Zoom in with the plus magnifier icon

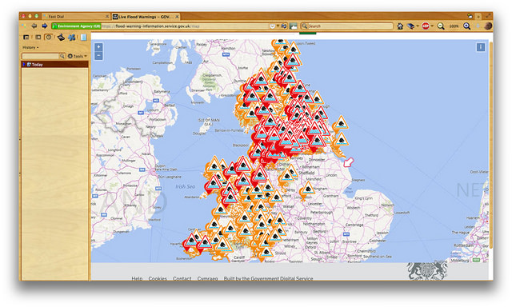[467, 26]
